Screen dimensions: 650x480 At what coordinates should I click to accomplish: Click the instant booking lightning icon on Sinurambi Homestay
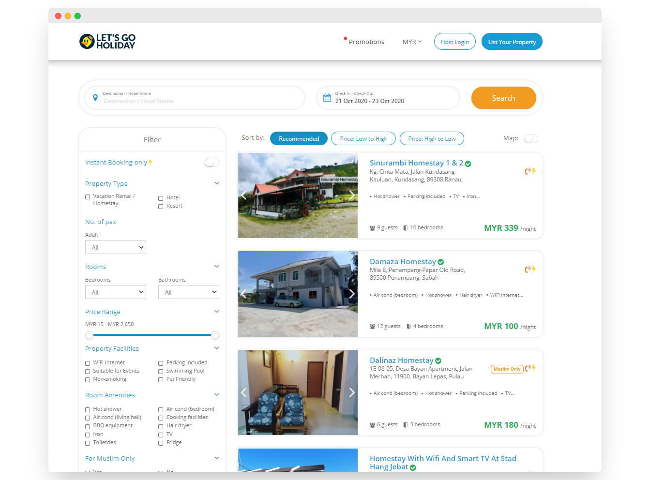point(534,171)
